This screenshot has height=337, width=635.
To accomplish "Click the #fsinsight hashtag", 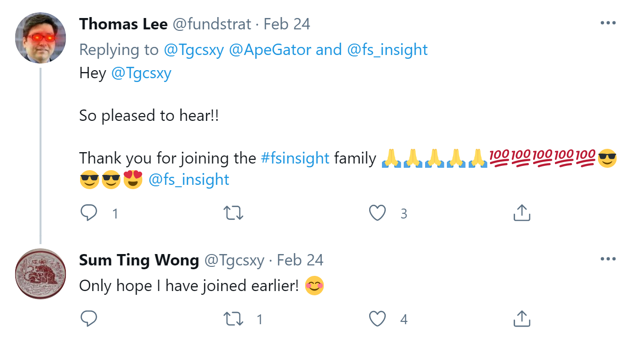I will coord(295,158).
